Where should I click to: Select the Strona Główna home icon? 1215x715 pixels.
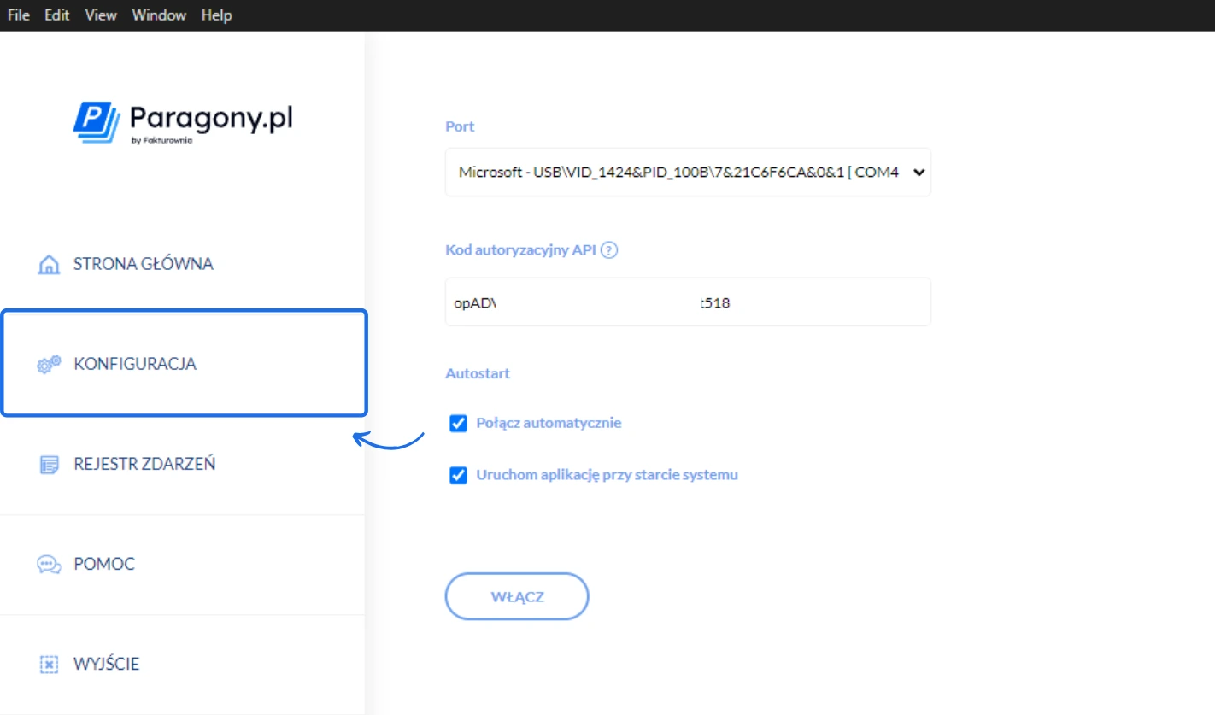pos(47,263)
